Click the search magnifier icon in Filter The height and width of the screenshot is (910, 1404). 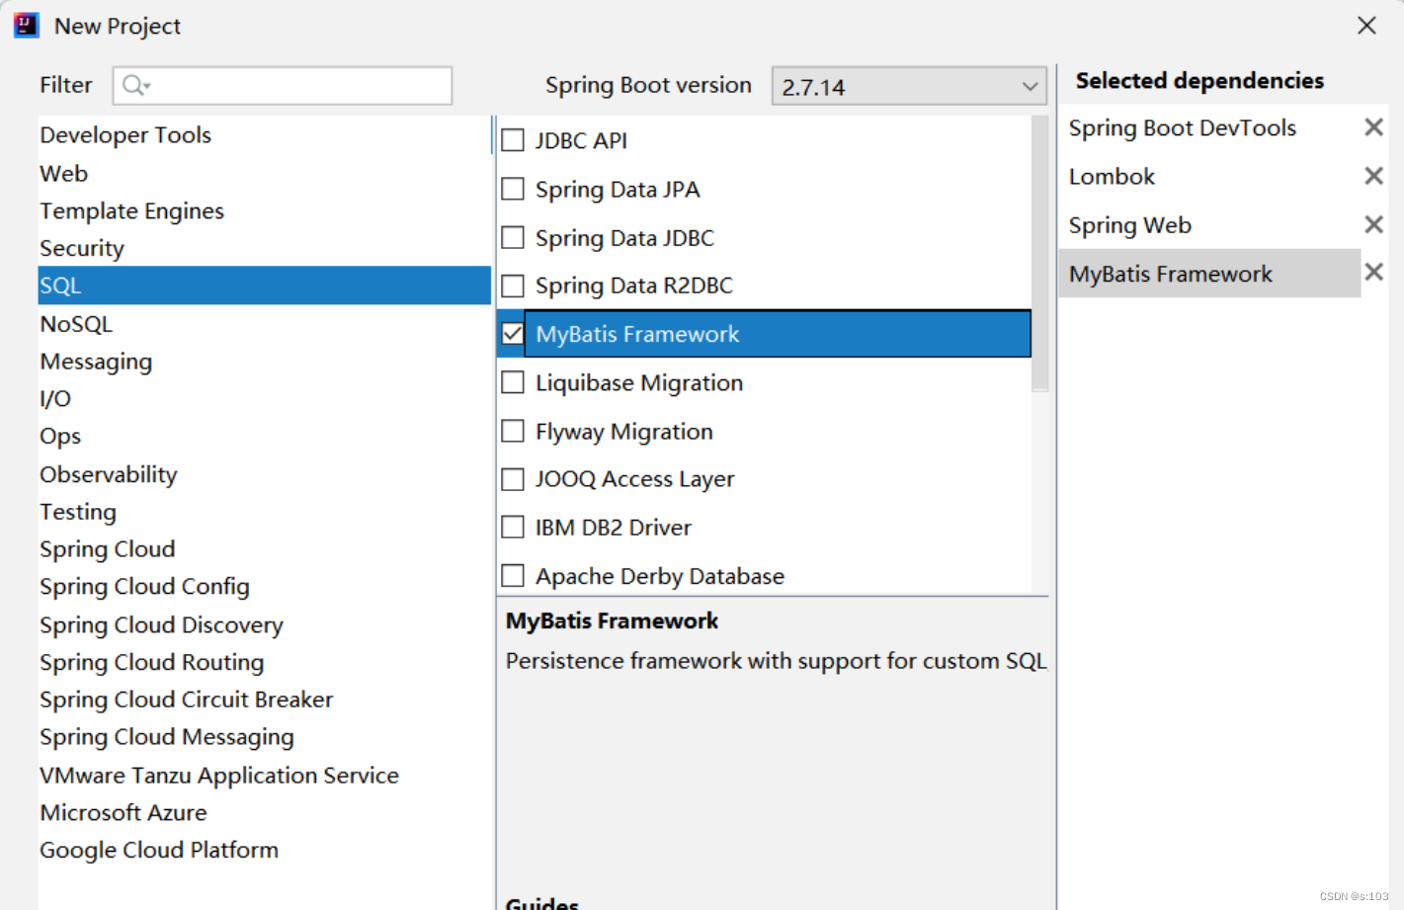134,86
